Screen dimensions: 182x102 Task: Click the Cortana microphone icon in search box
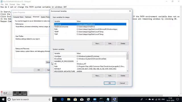49,99
